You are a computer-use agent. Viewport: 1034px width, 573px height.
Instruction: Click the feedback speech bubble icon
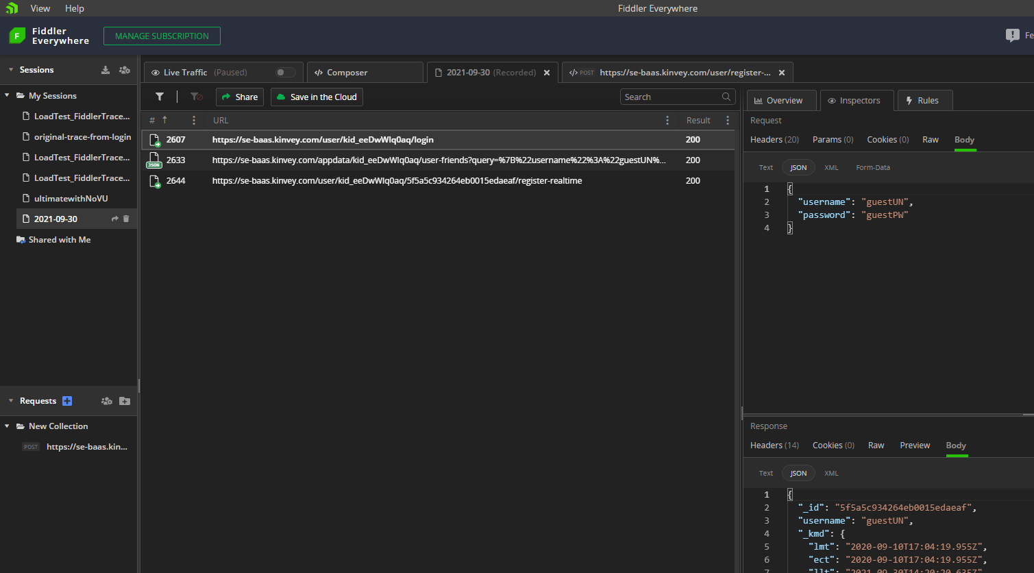(1012, 36)
